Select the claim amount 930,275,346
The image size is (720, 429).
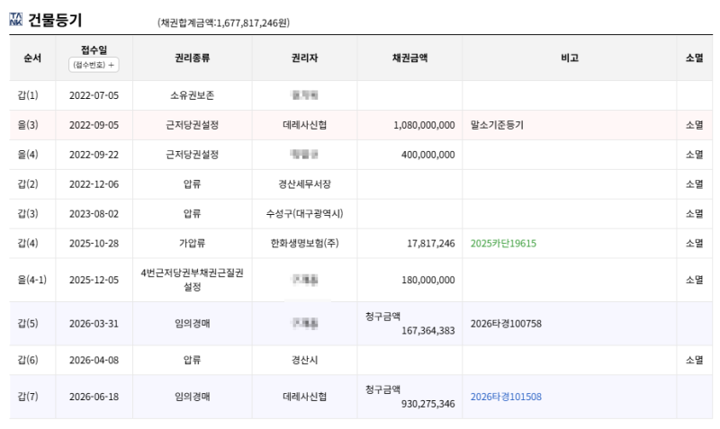pyautogui.click(x=428, y=404)
